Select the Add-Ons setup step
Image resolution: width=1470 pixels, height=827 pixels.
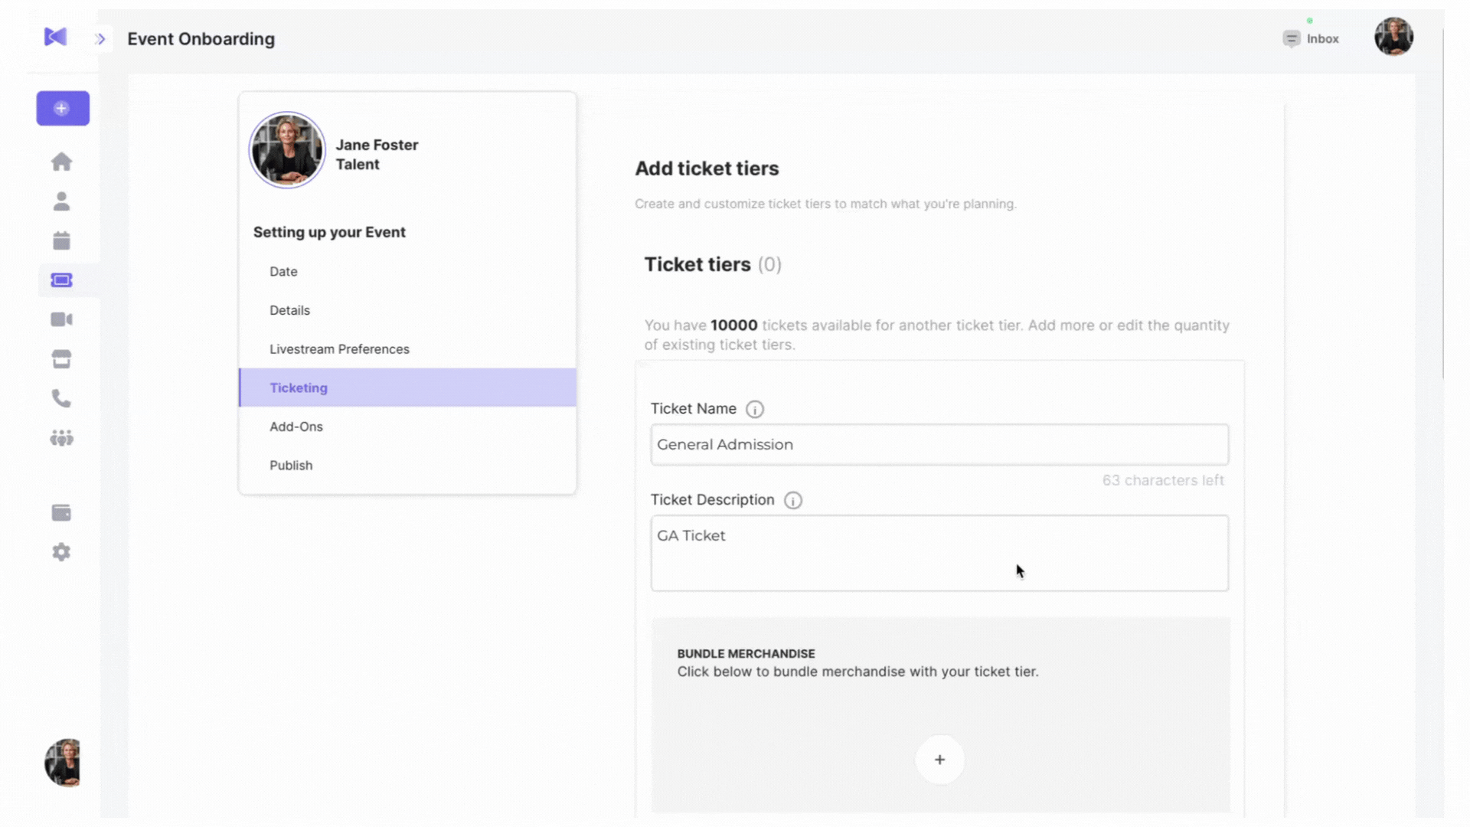pos(296,427)
